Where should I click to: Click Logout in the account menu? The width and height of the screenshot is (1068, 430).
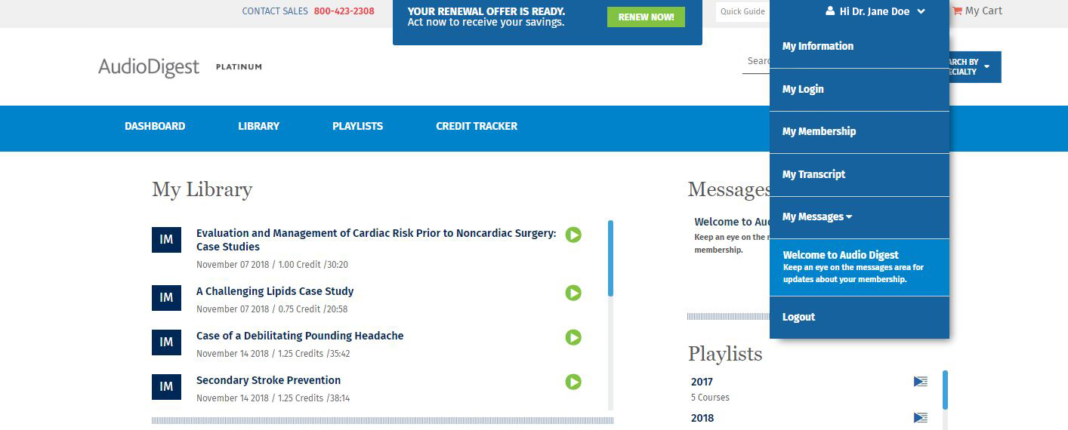tap(798, 317)
